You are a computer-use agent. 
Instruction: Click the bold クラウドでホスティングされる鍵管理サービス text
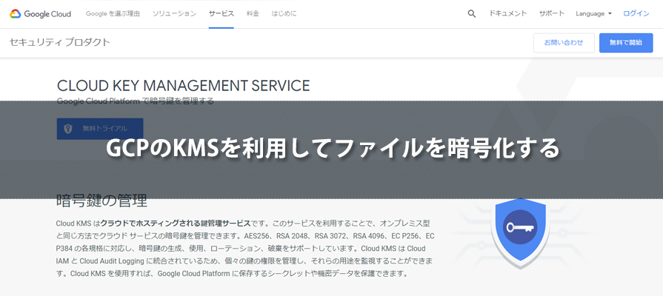[x=176, y=223]
